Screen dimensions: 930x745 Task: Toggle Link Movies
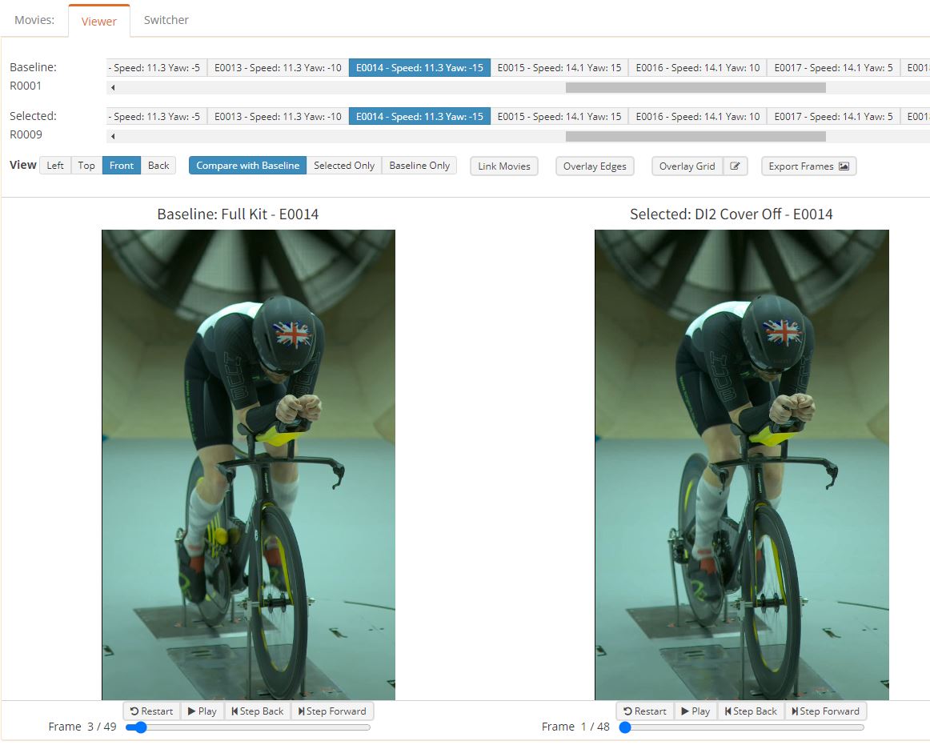point(503,166)
